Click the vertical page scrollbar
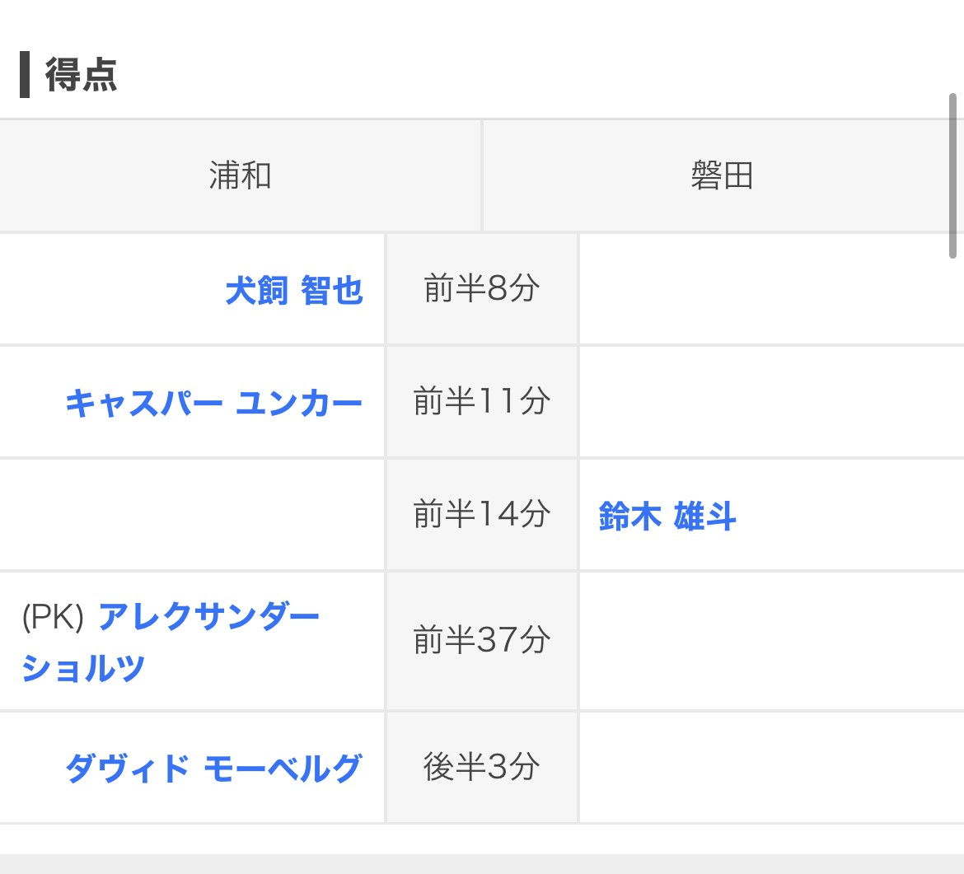Image resolution: width=964 pixels, height=874 pixels. pos(953,175)
